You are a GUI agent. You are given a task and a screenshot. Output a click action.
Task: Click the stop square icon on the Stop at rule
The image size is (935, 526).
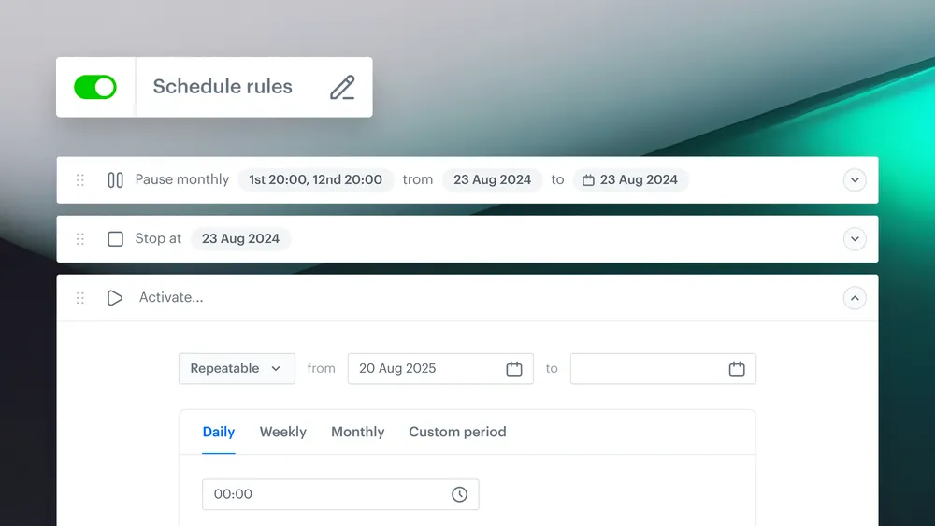point(115,239)
